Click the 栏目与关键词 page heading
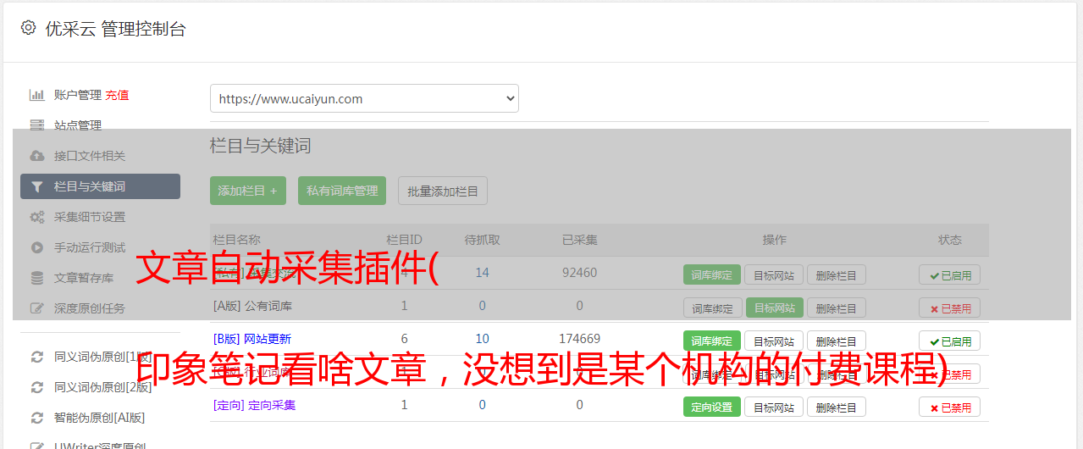Viewport: 1083px width, 449px height. [261, 146]
